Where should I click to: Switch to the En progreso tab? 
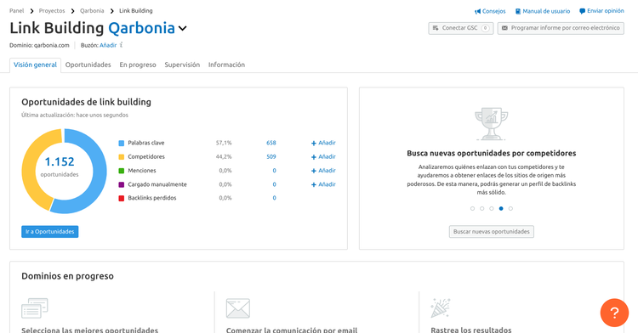click(x=138, y=65)
